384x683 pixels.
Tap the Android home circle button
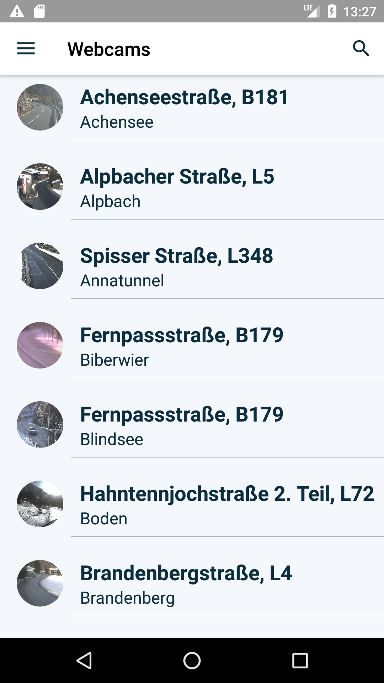click(x=192, y=661)
